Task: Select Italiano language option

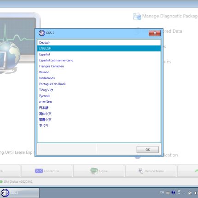Action: [99, 72]
